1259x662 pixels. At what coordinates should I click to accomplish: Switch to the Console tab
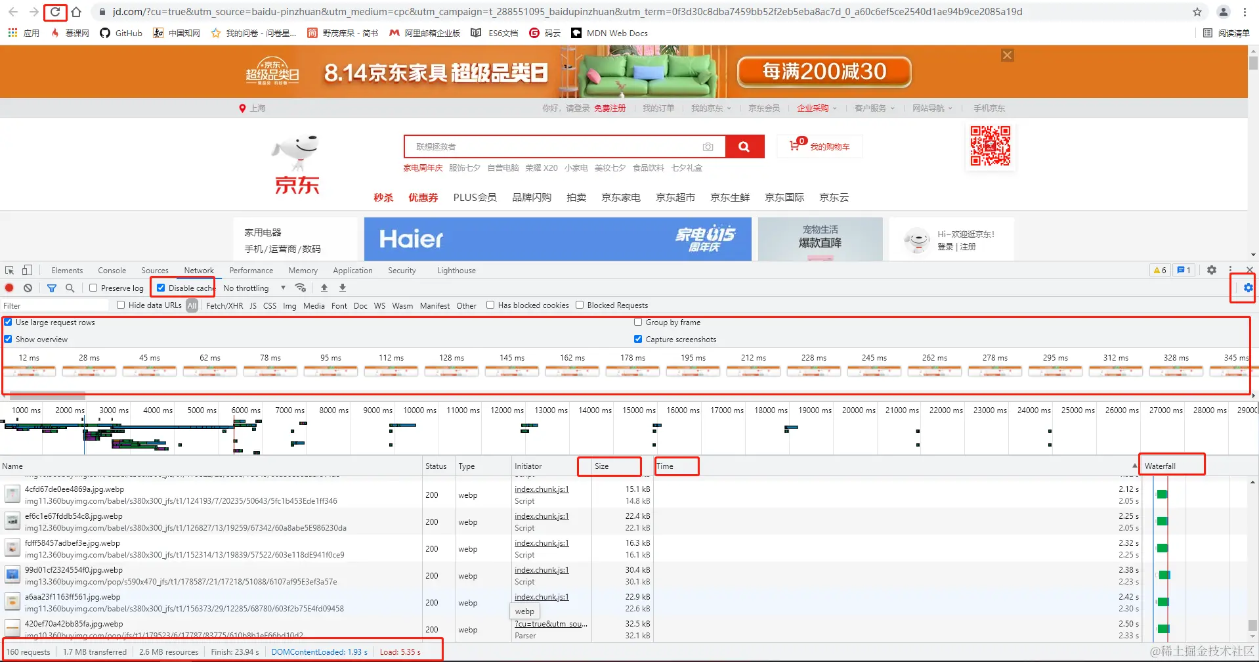pos(112,271)
